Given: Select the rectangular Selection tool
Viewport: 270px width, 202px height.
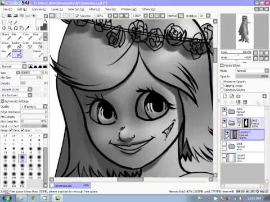Looking at the screenshot, I should [4, 23].
